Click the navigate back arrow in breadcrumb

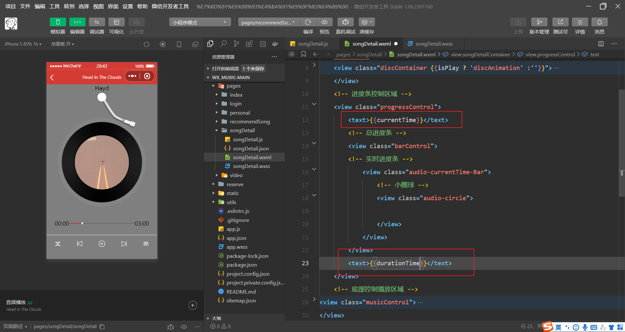point(315,54)
